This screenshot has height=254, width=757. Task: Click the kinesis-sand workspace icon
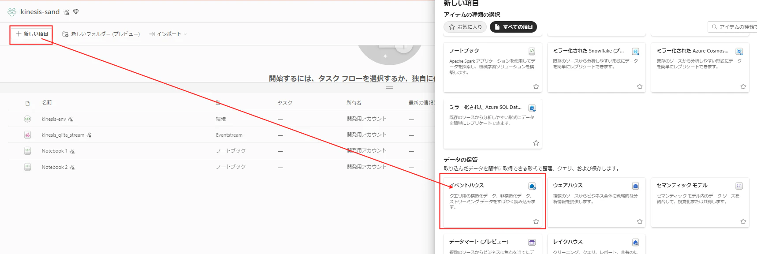(12, 12)
